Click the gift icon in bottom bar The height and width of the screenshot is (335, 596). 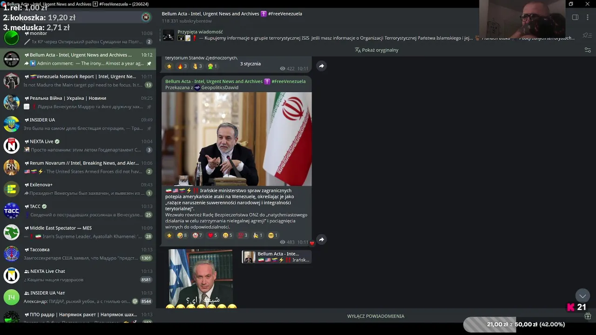point(588,316)
